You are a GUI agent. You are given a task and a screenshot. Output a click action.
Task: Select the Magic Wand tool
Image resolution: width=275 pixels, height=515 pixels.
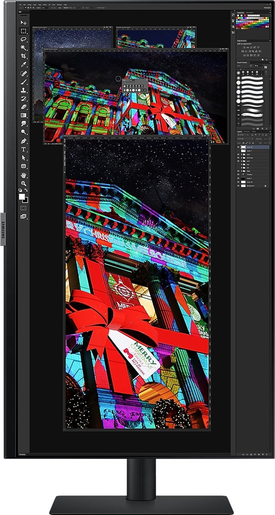[23, 48]
